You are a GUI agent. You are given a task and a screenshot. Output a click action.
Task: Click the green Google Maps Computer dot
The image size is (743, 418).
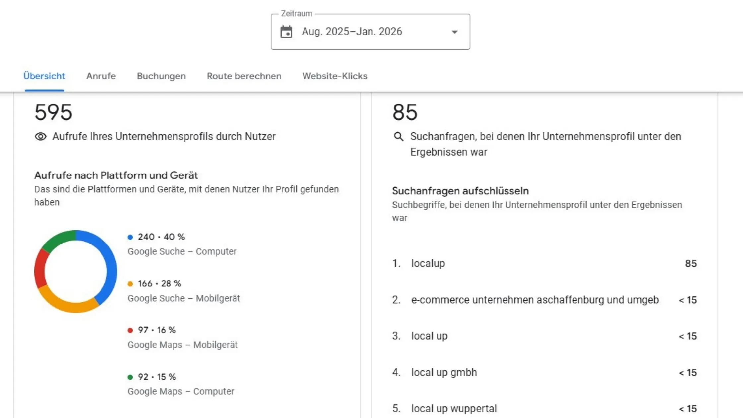click(130, 377)
